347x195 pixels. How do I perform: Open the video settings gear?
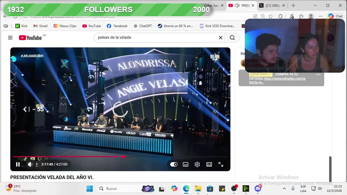197,164
